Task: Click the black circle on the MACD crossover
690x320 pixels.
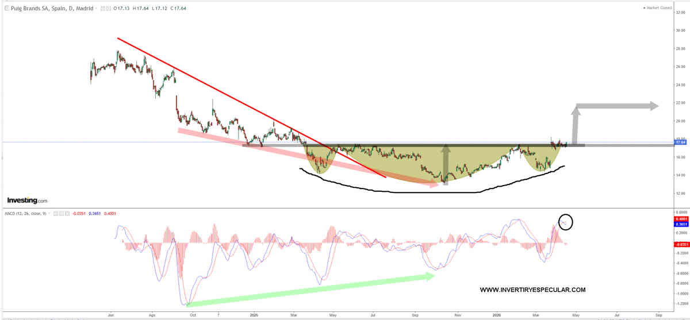Action: click(565, 221)
